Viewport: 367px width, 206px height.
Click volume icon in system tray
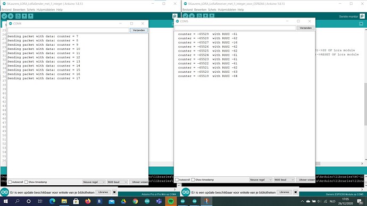pyautogui.click(x=319, y=201)
